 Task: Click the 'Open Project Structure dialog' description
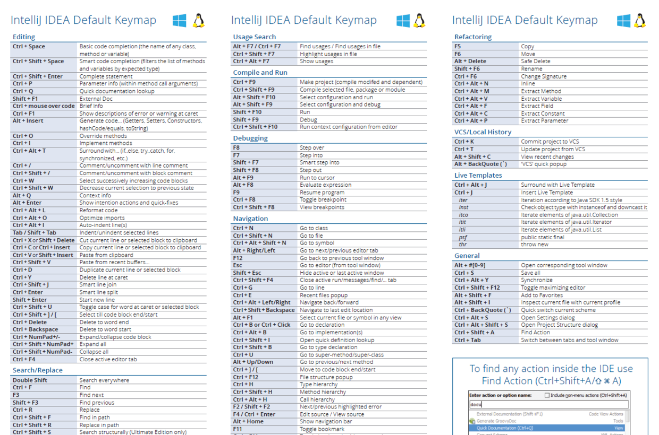tap(559, 325)
